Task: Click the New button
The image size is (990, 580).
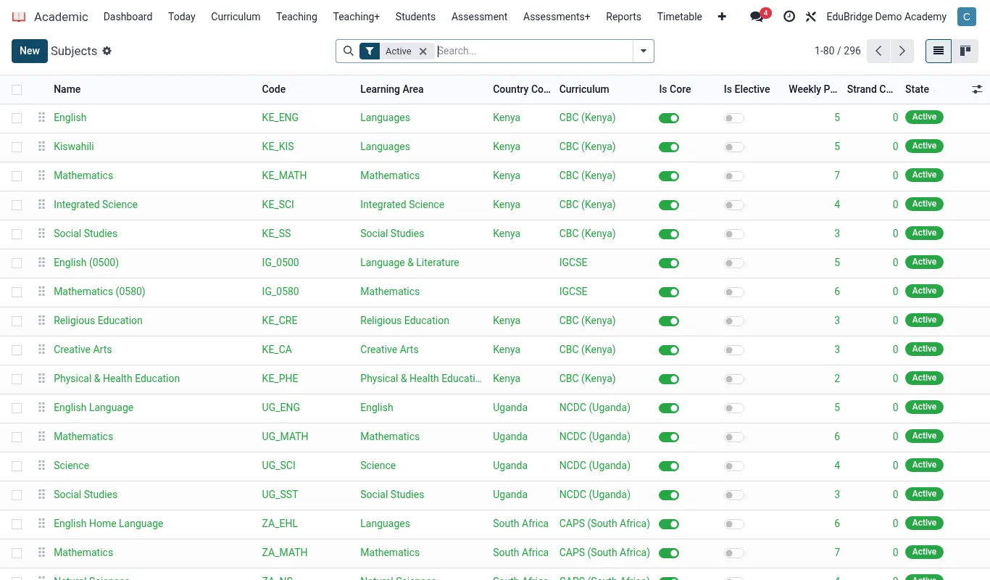Action: [30, 51]
